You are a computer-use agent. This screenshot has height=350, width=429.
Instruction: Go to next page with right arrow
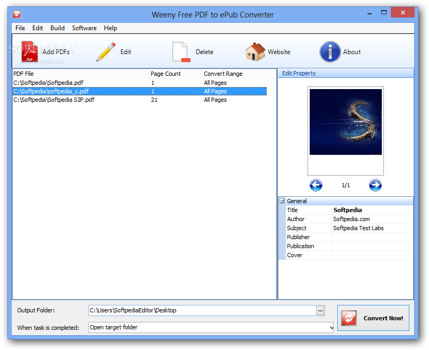coord(375,185)
